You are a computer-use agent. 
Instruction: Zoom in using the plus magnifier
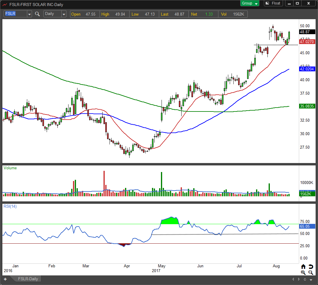(303, 272)
